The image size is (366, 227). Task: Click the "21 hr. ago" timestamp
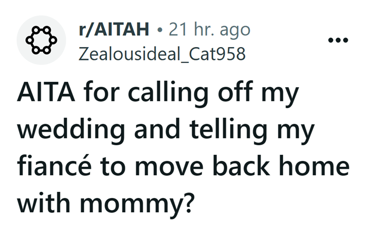[210, 31]
